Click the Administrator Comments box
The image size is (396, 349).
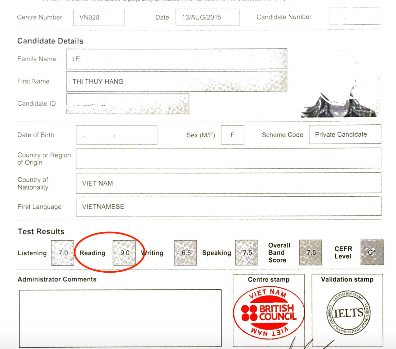click(x=120, y=318)
